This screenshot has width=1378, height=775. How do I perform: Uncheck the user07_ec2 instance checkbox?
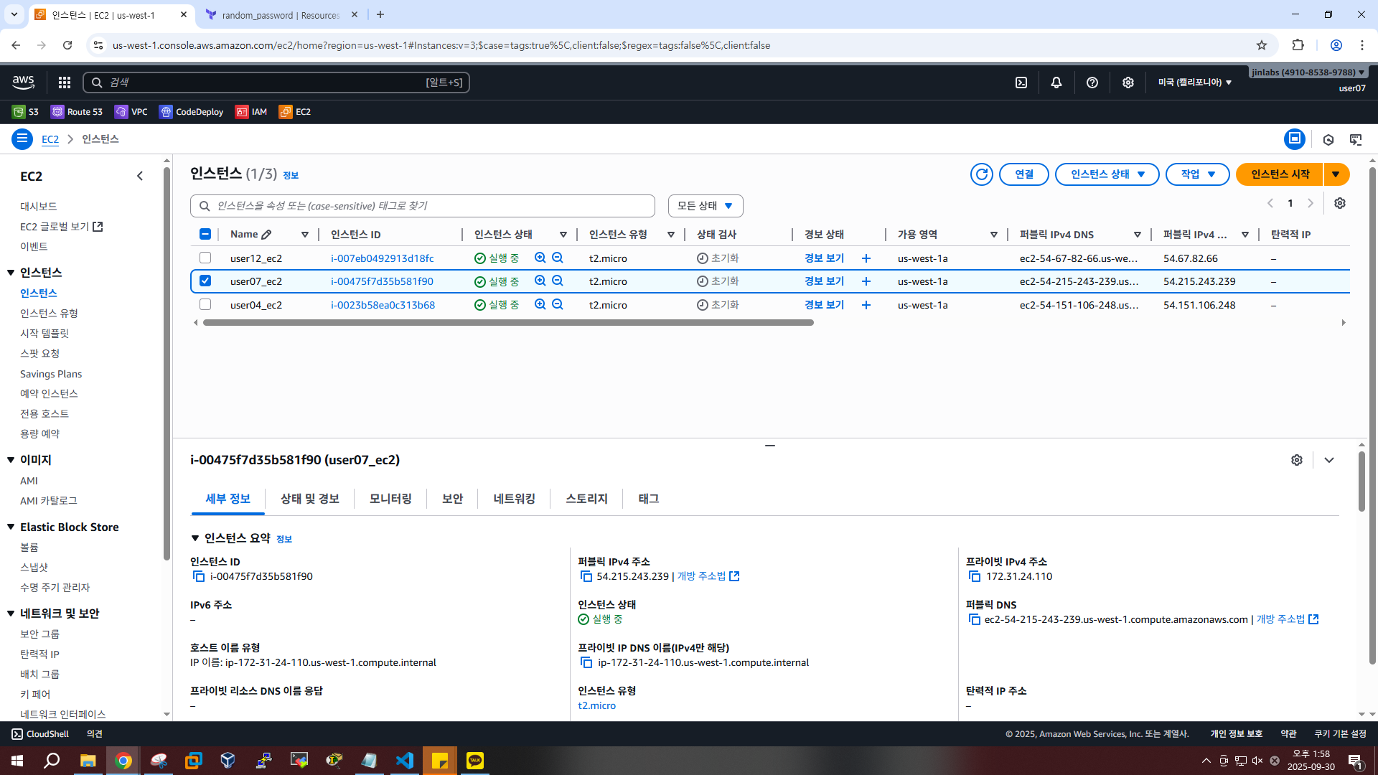pyautogui.click(x=205, y=281)
